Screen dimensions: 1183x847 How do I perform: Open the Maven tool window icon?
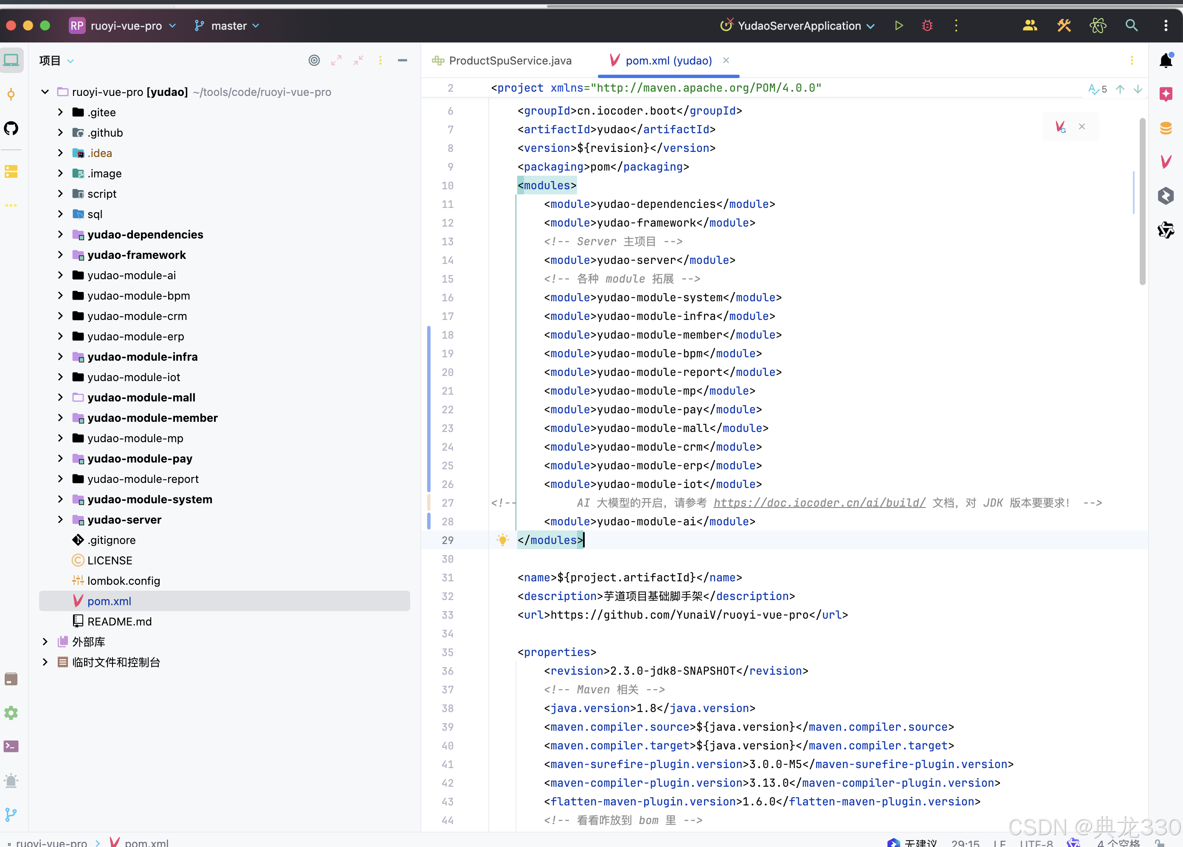[x=1166, y=162]
